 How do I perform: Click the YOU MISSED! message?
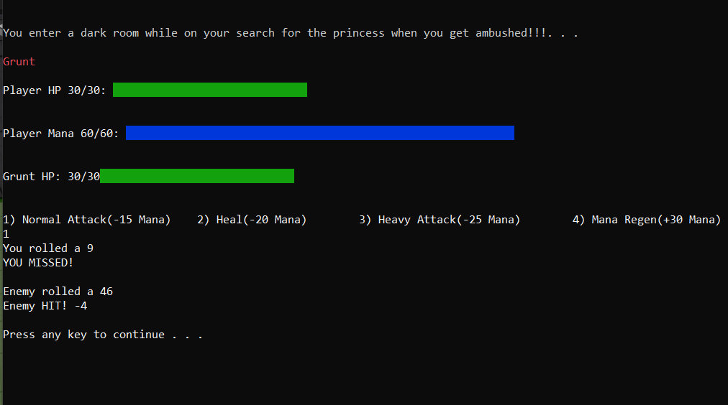(x=38, y=263)
